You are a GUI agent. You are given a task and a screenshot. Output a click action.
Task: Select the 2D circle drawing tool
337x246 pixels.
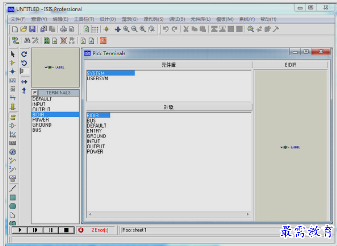click(x=12, y=206)
